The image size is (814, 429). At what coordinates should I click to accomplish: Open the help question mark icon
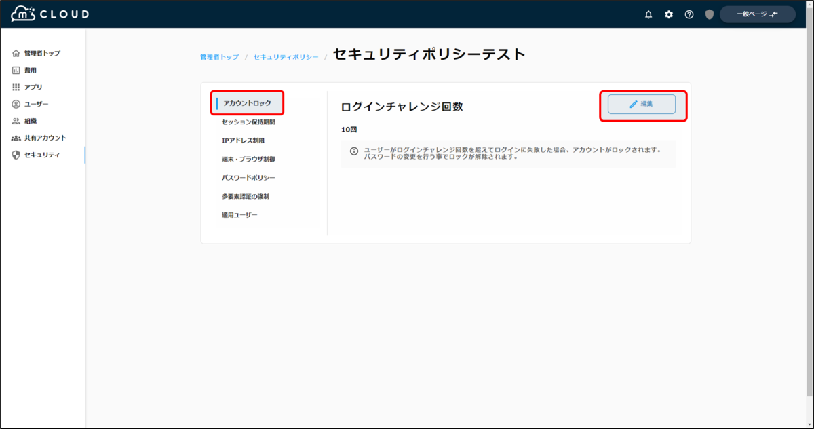(x=689, y=14)
